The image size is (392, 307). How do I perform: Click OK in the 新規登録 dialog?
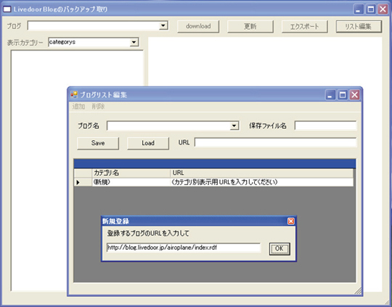click(x=279, y=248)
